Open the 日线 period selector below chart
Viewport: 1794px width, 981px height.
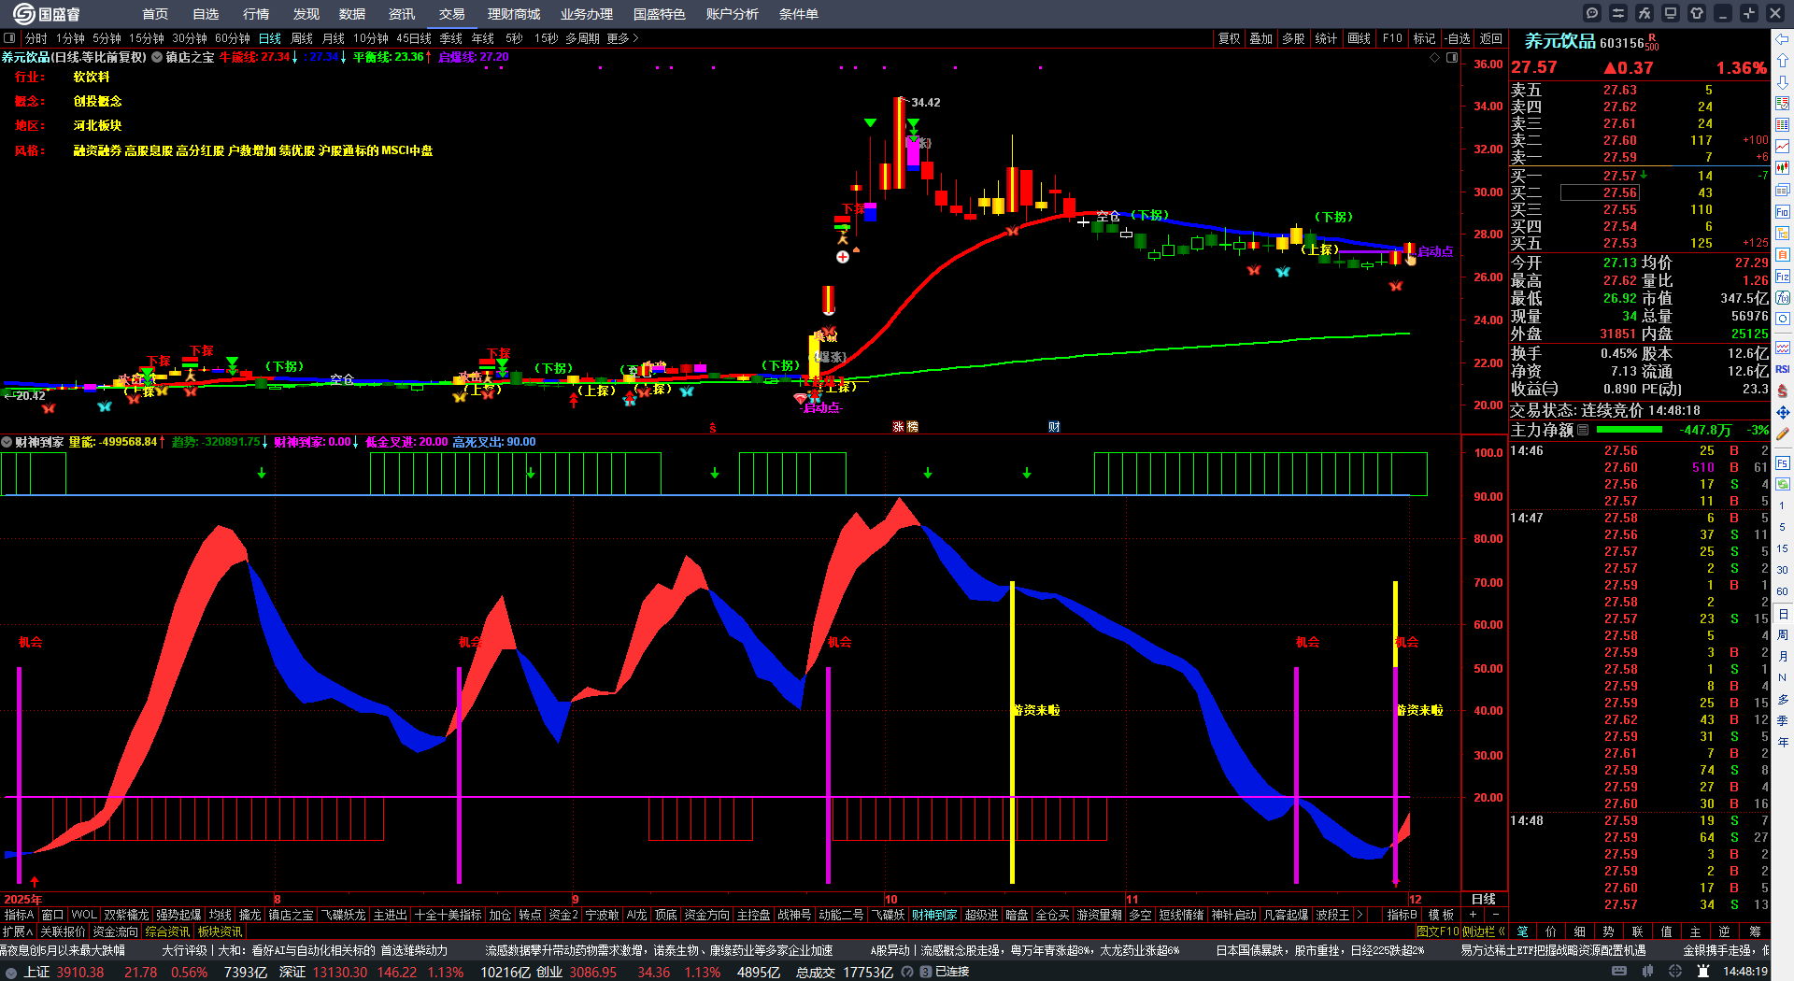click(x=1484, y=899)
